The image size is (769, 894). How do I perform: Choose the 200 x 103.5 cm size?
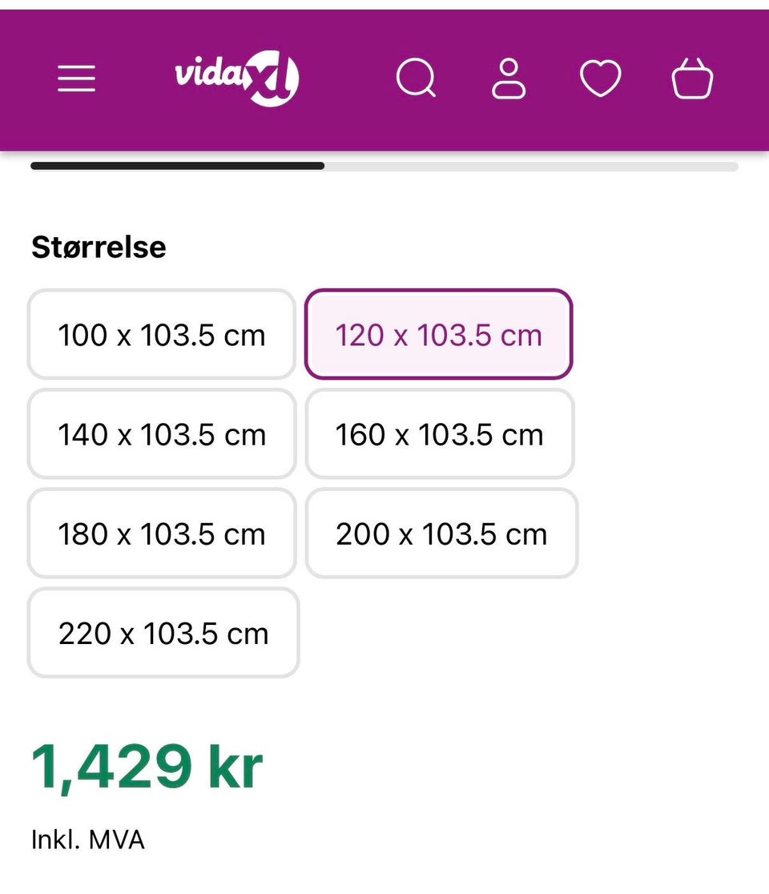(442, 533)
